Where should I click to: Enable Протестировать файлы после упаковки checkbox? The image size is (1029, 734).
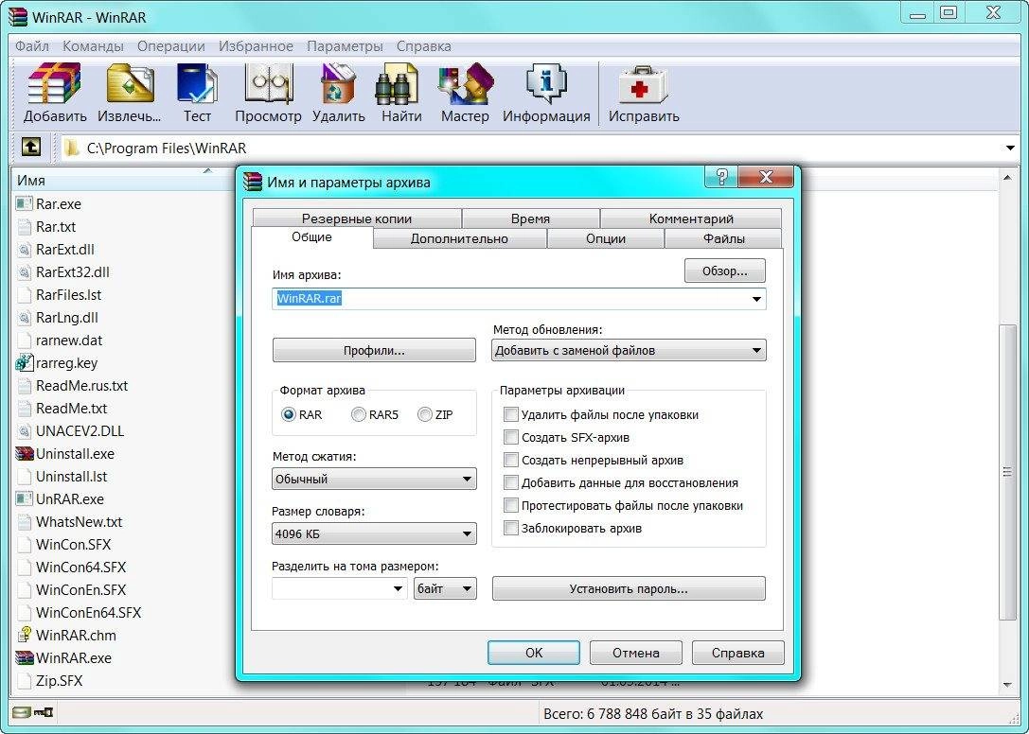point(510,505)
